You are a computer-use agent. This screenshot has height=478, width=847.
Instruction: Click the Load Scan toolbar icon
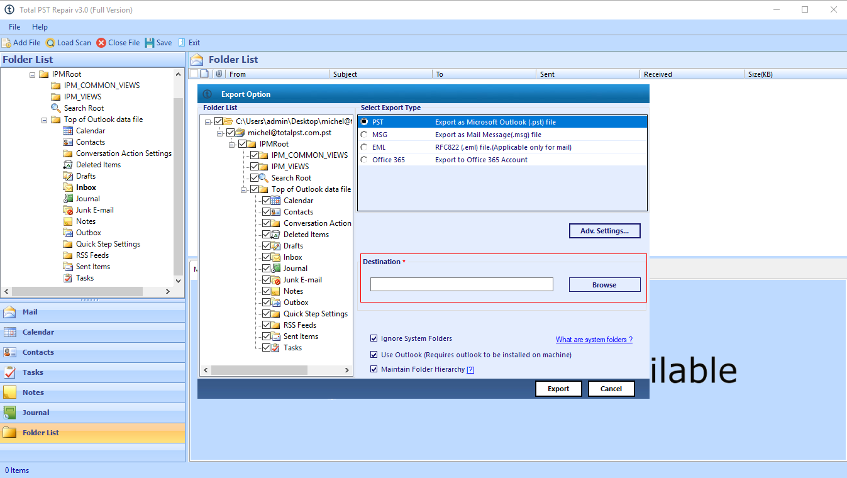pos(50,43)
